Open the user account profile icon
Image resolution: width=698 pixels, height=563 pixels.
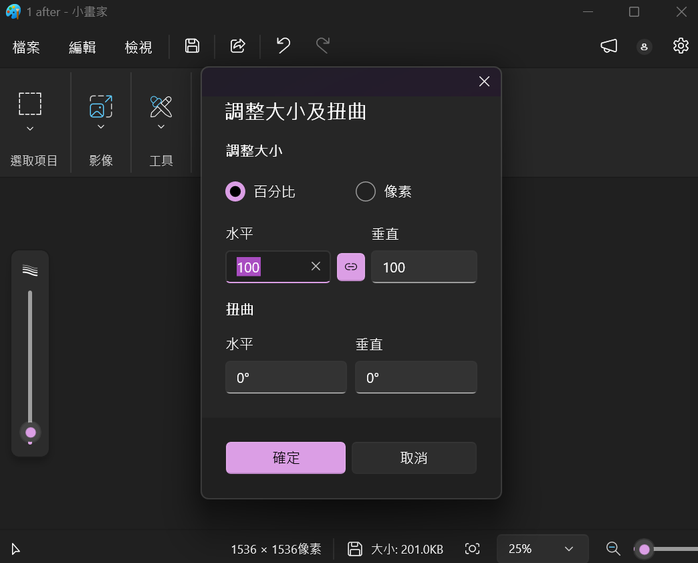644,47
